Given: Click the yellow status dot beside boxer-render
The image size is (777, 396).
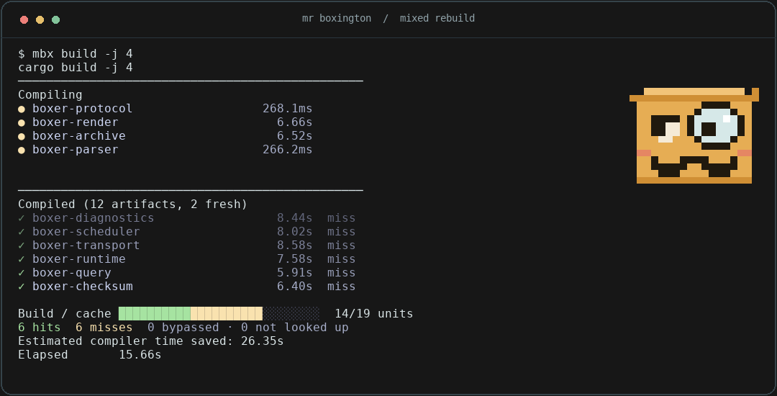Looking at the screenshot, I should pos(22,123).
